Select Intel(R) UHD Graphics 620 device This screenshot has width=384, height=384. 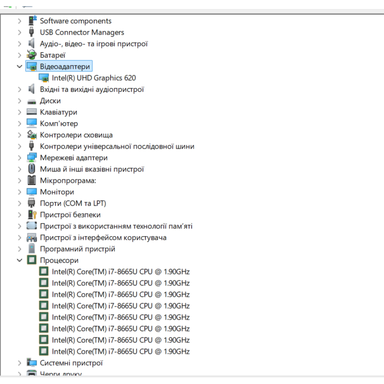pos(94,78)
